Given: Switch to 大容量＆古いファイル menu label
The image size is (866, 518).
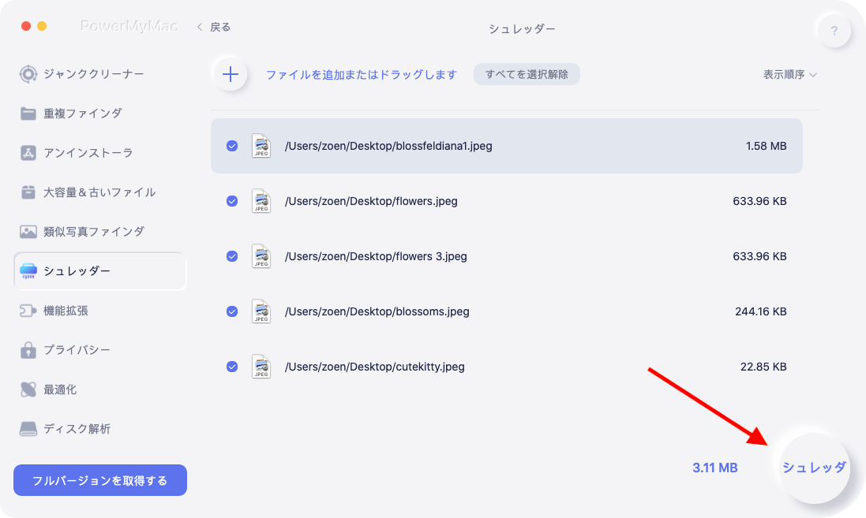Looking at the screenshot, I should pos(99,192).
